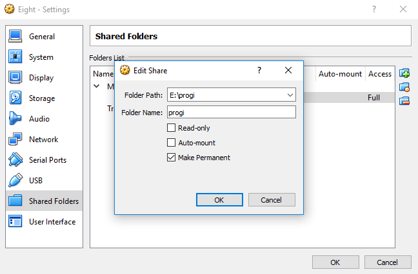Open the Serial Ports settings category

coord(44,160)
